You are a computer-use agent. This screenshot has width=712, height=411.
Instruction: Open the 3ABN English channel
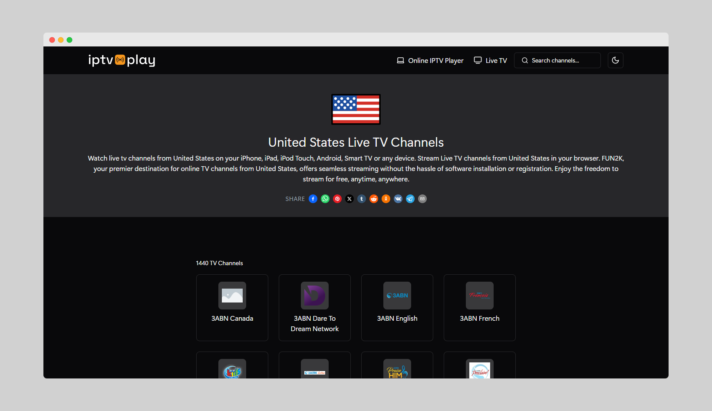[x=397, y=307]
